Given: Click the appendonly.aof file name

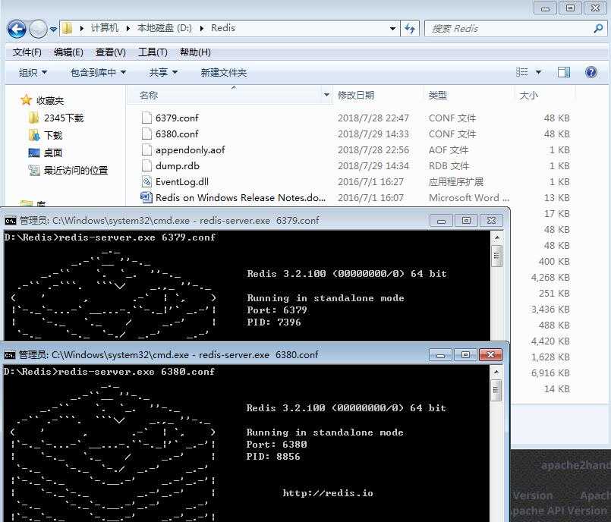Looking at the screenshot, I should point(191,150).
